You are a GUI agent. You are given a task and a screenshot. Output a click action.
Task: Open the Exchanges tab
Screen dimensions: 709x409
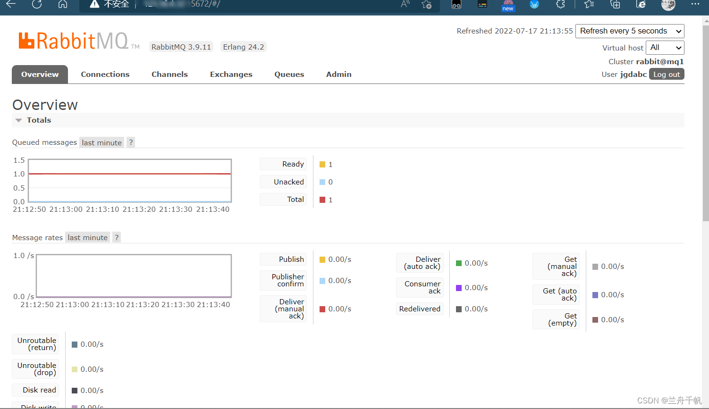(231, 74)
